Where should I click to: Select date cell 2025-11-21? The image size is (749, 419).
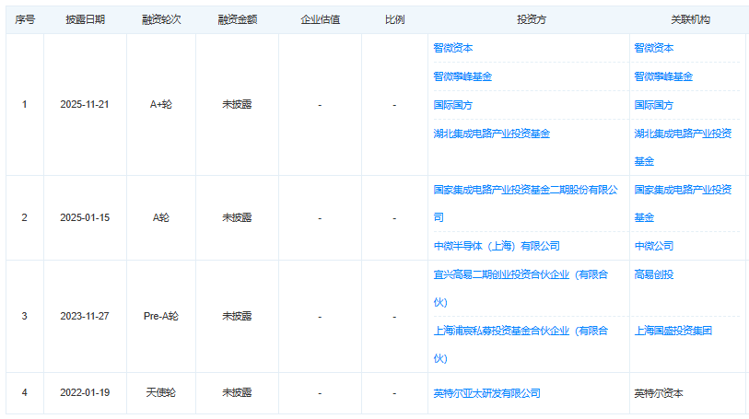pyautogui.click(x=85, y=104)
